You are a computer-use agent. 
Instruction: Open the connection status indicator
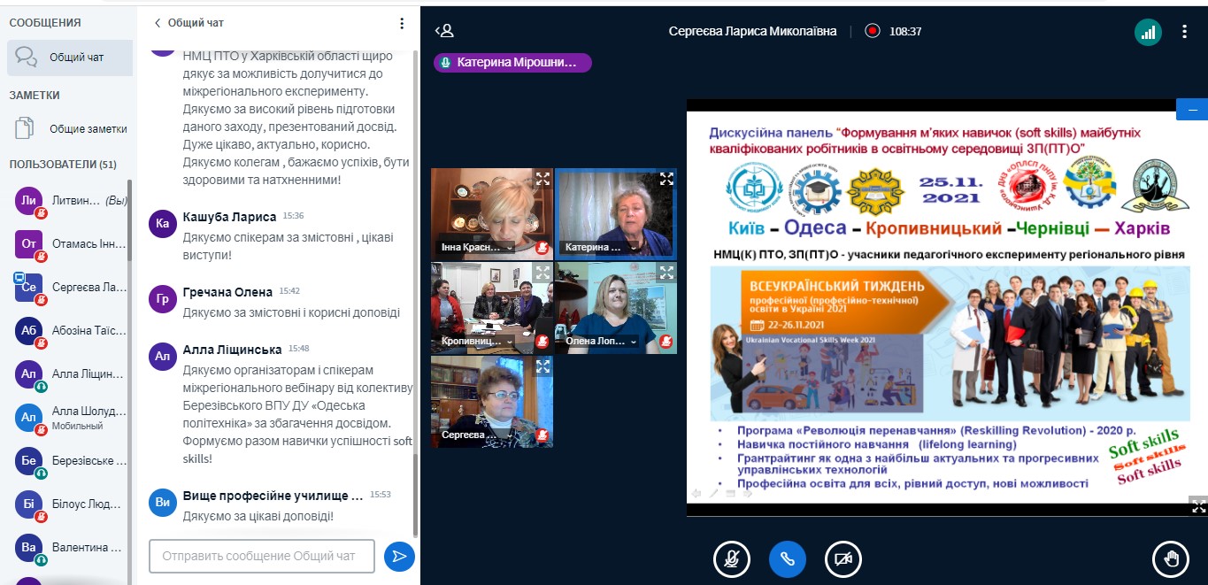[1148, 33]
